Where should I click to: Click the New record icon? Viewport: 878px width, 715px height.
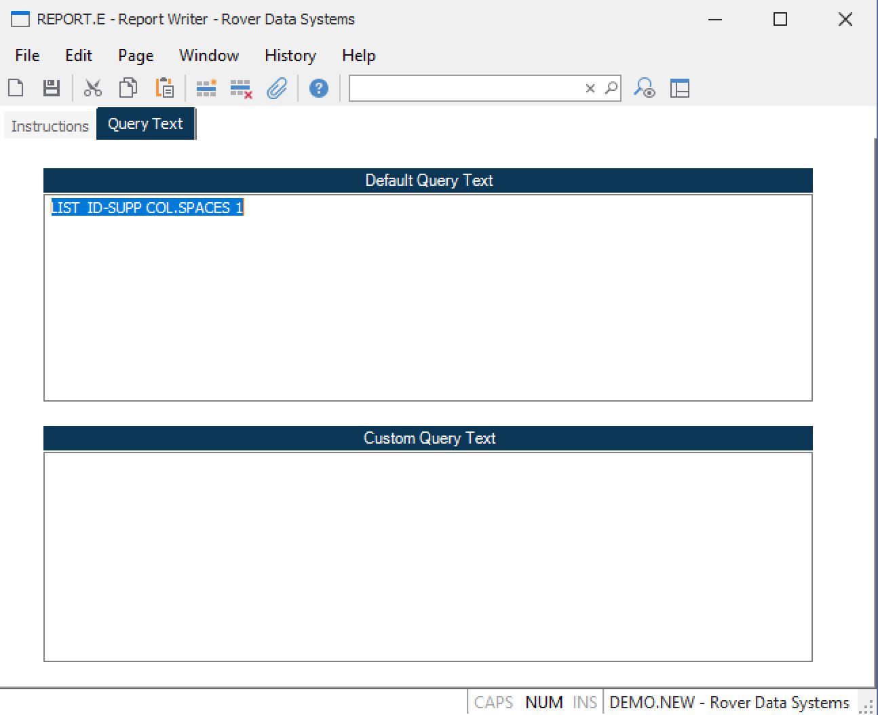pos(16,88)
